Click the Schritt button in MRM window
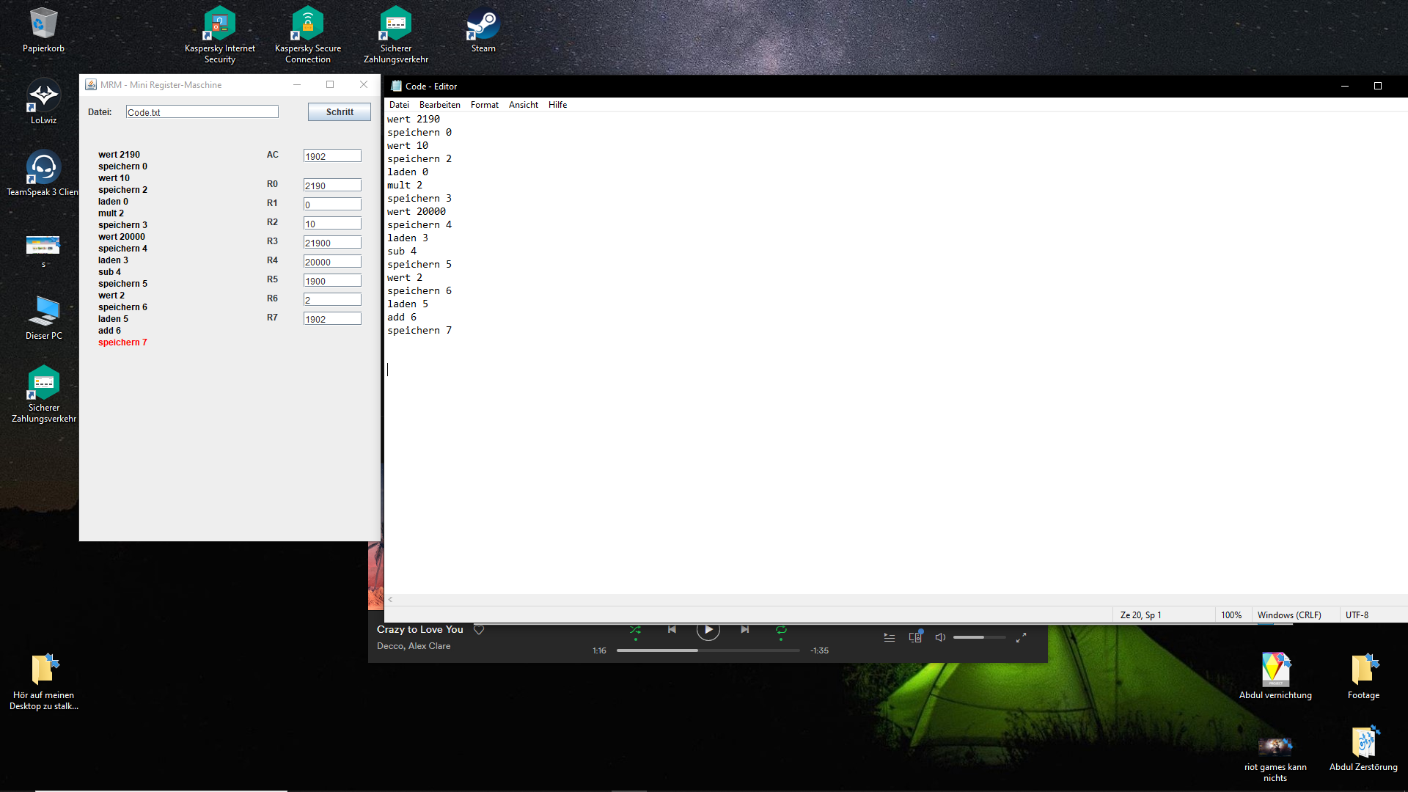The image size is (1408, 792). click(x=340, y=112)
